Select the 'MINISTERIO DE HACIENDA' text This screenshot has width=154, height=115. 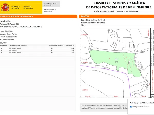click(x=28, y=7)
